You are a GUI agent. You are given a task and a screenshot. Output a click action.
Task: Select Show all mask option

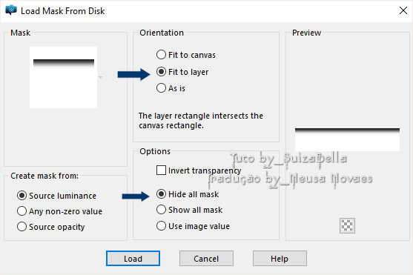[189, 210]
